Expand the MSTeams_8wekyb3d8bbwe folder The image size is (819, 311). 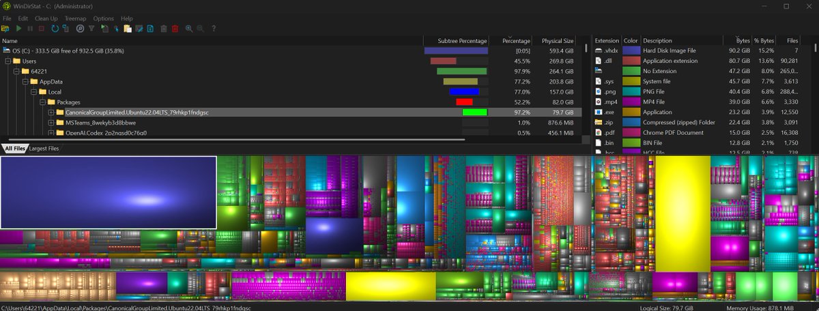pos(51,122)
